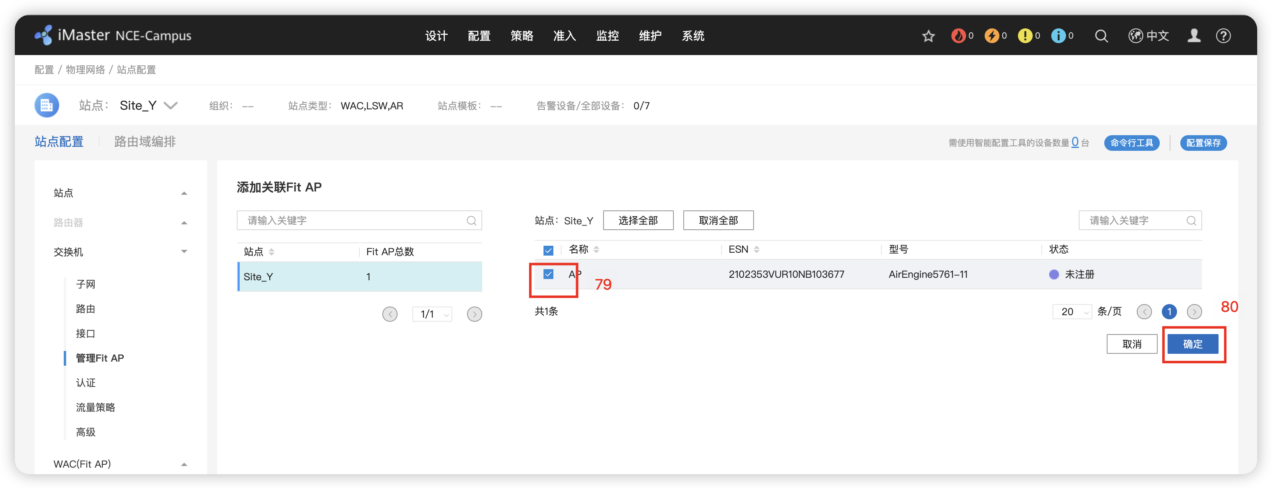Image resolution: width=1272 pixels, height=489 pixels.
Task: Click the 选择全部 button
Action: pos(638,221)
